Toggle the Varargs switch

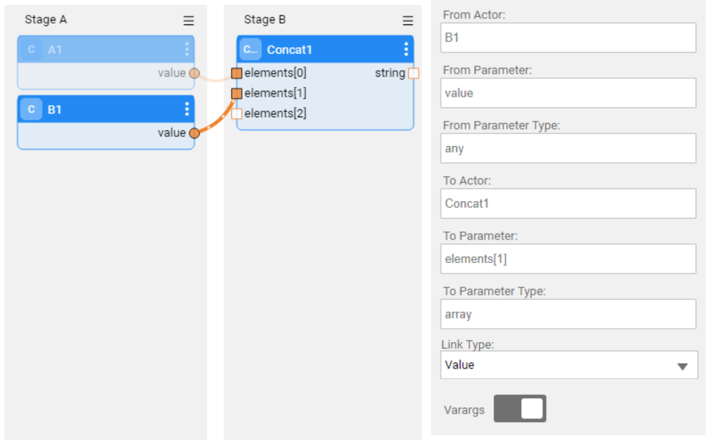(520, 408)
